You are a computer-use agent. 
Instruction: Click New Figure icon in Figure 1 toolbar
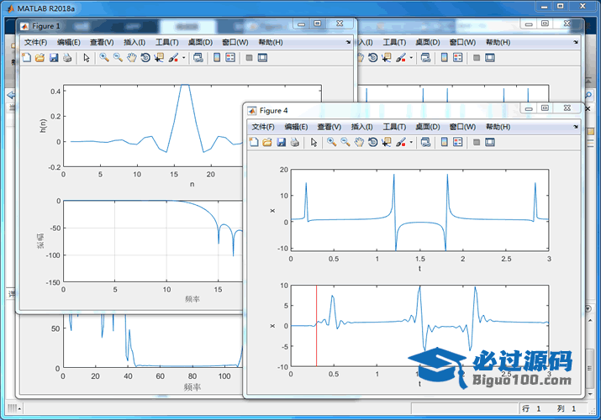26,58
